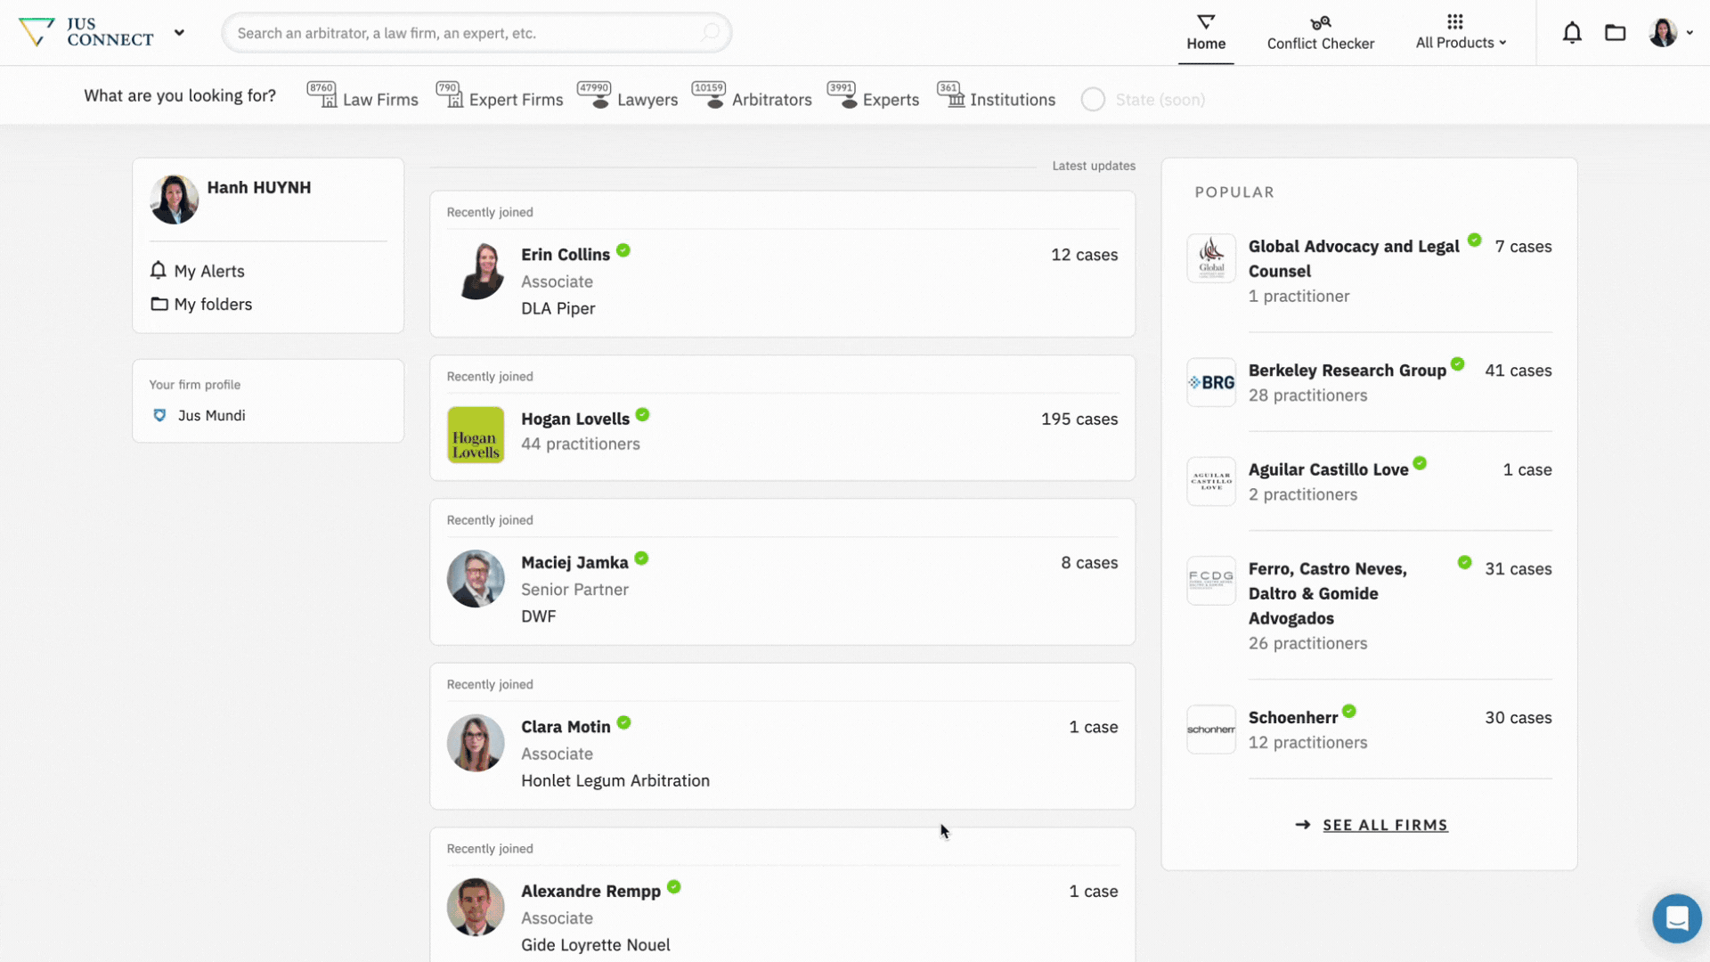
Task: Filter by Expert Firms
Action: [x=500, y=96]
